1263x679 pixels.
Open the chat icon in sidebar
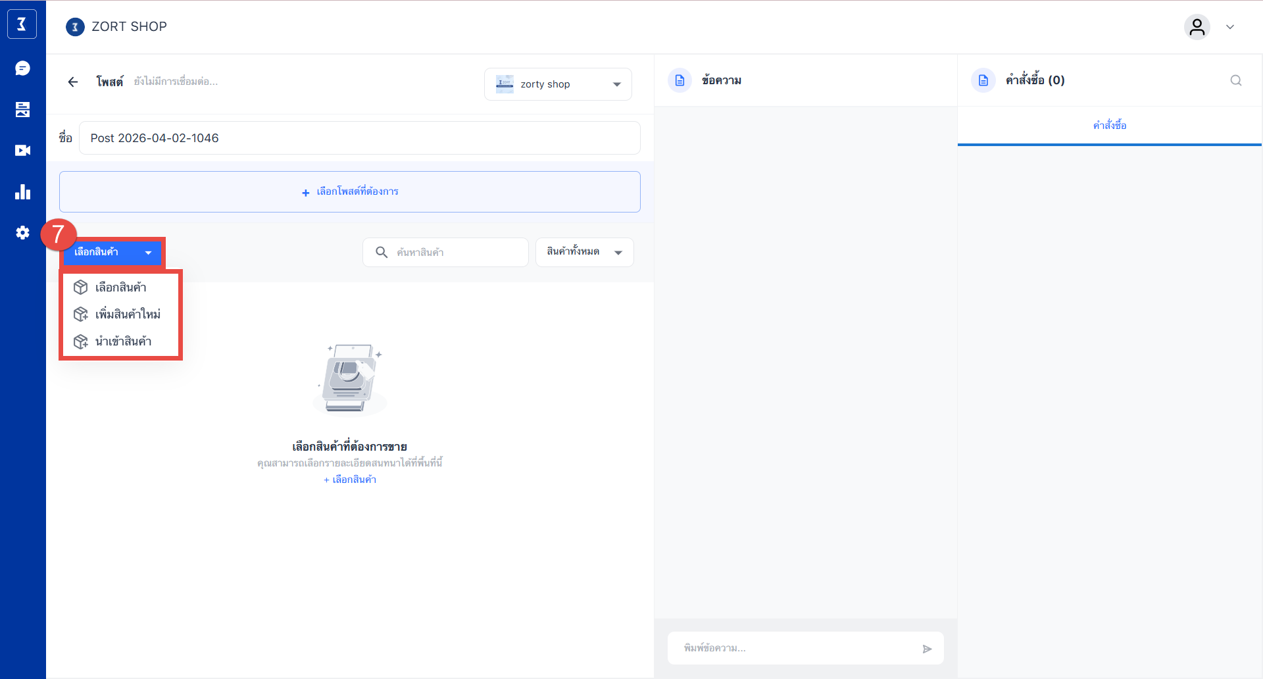point(22,68)
